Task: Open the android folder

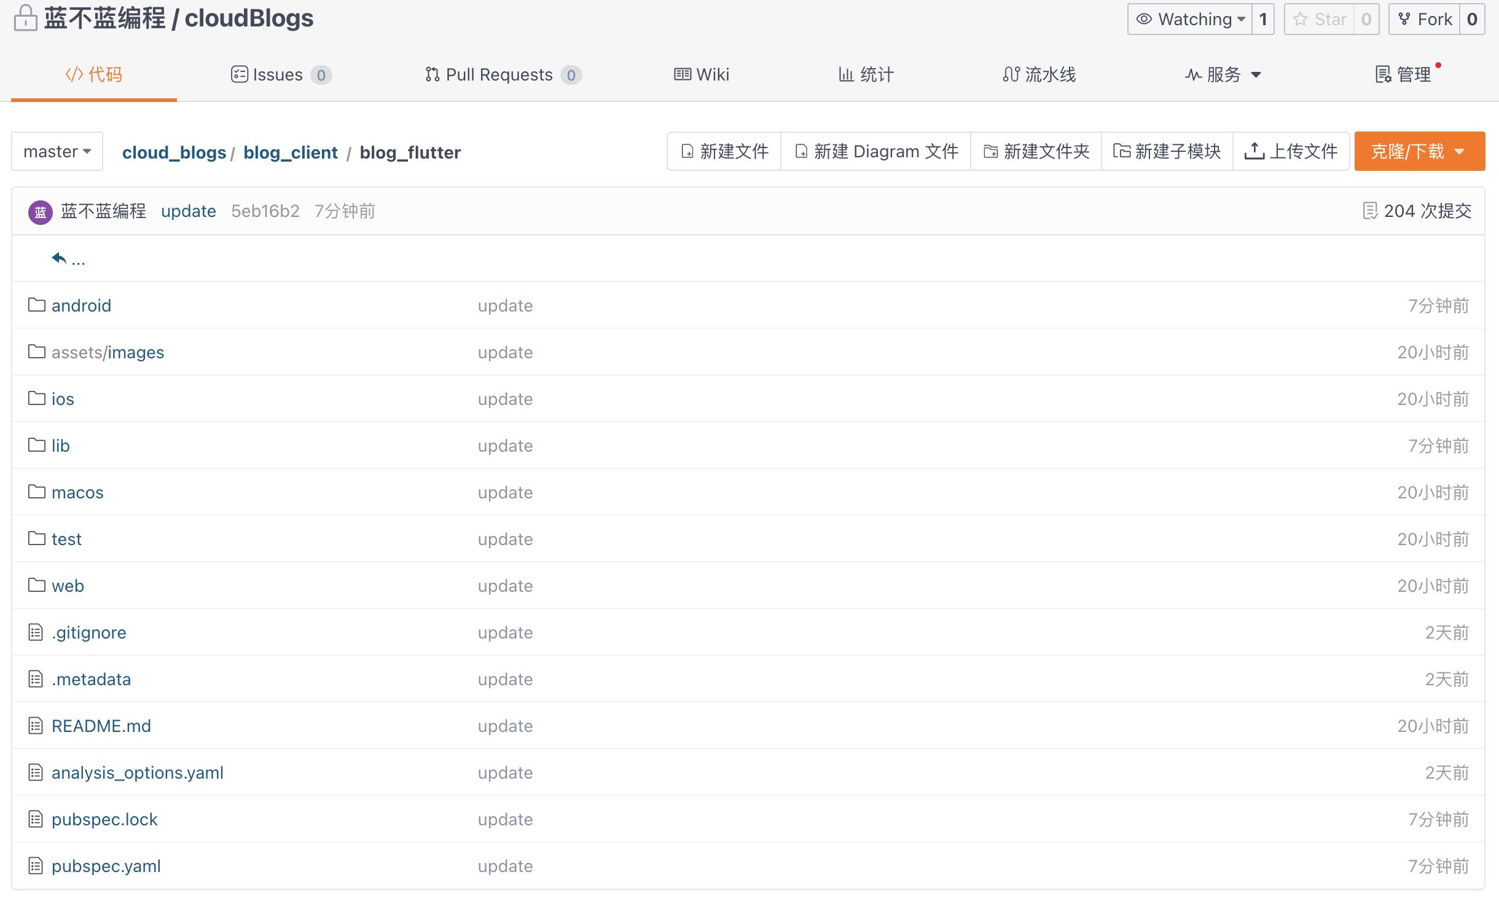Action: click(x=81, y=305)
